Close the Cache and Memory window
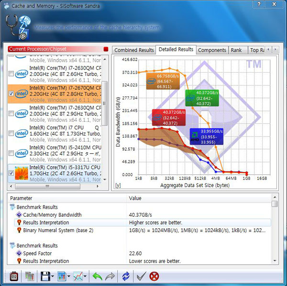Viewport: 287px width, 286px height. [274, 4]
